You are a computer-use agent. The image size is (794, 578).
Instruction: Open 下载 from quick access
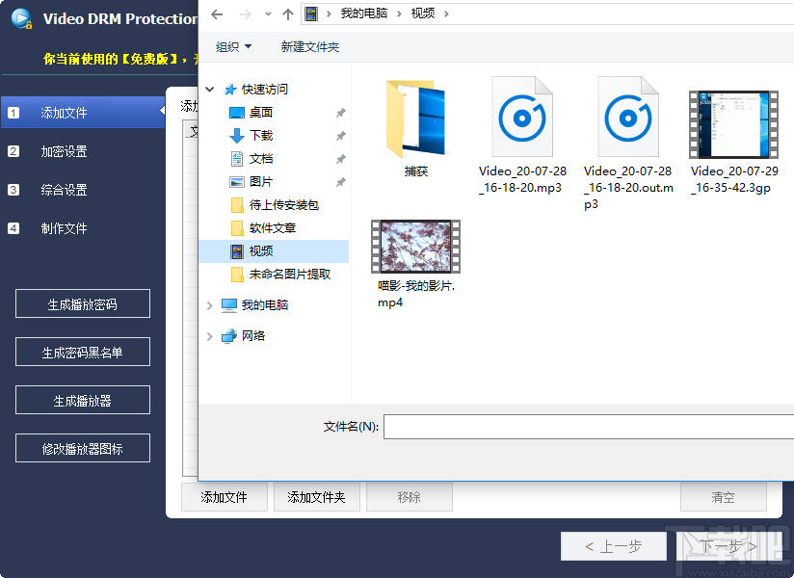[x=259, y=136]
